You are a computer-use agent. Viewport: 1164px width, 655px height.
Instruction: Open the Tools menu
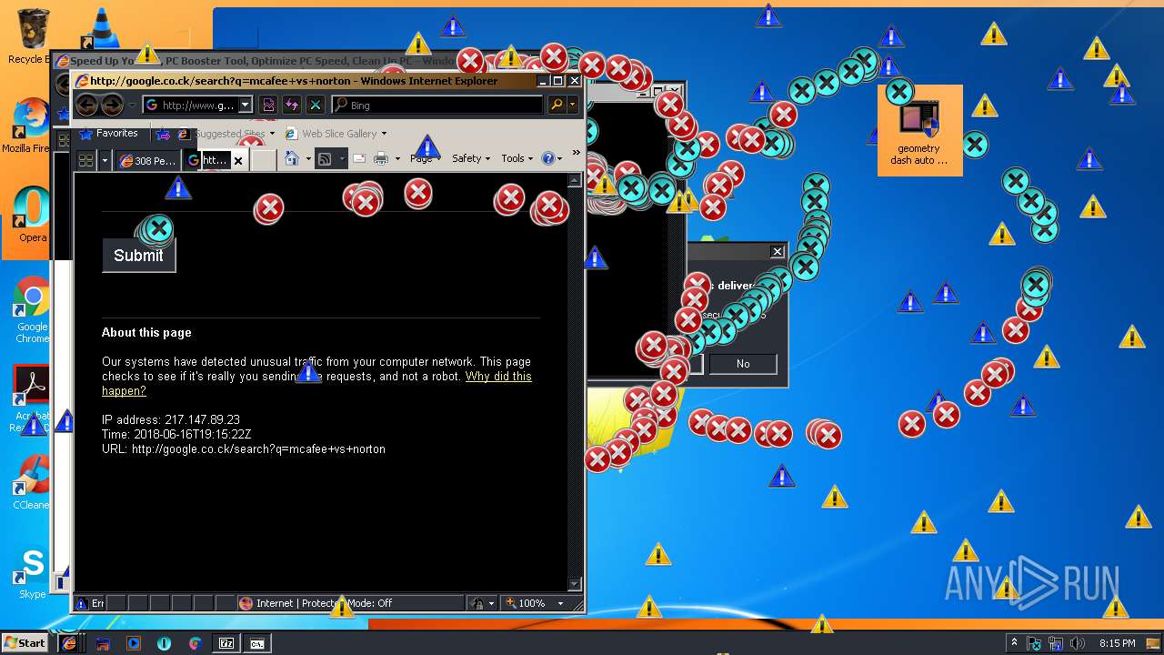[517, 158]
